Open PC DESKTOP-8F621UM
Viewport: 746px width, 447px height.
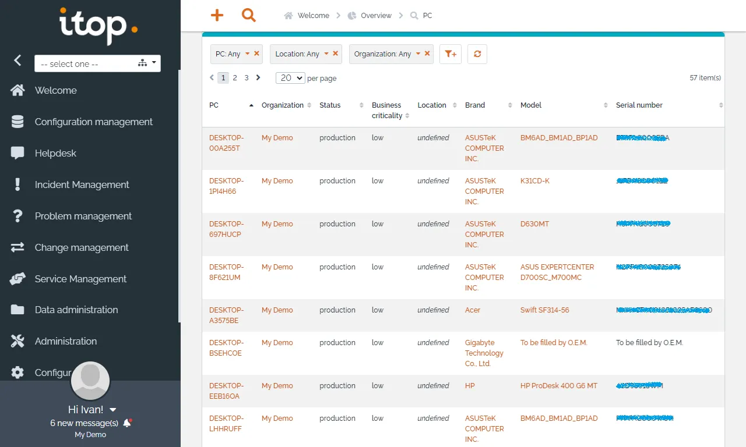coord(227,272)
